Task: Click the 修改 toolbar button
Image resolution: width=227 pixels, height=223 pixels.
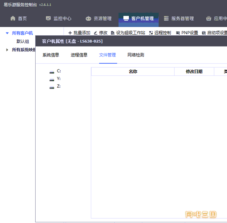Action: (101, 33)
